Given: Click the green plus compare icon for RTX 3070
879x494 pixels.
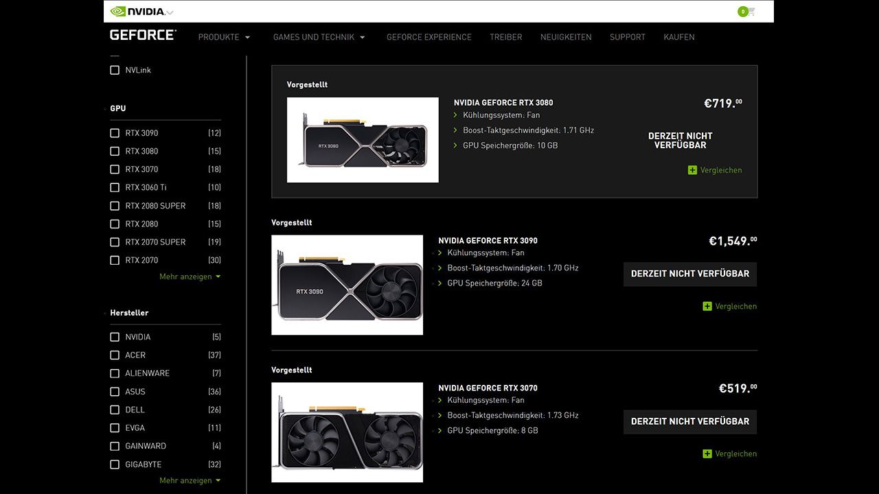Looking at the screenshot, I should tap(707, 454).
